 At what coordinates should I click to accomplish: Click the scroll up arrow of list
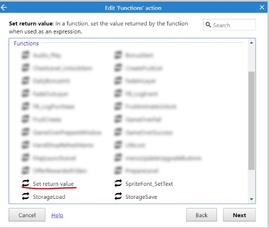[252, 43]
